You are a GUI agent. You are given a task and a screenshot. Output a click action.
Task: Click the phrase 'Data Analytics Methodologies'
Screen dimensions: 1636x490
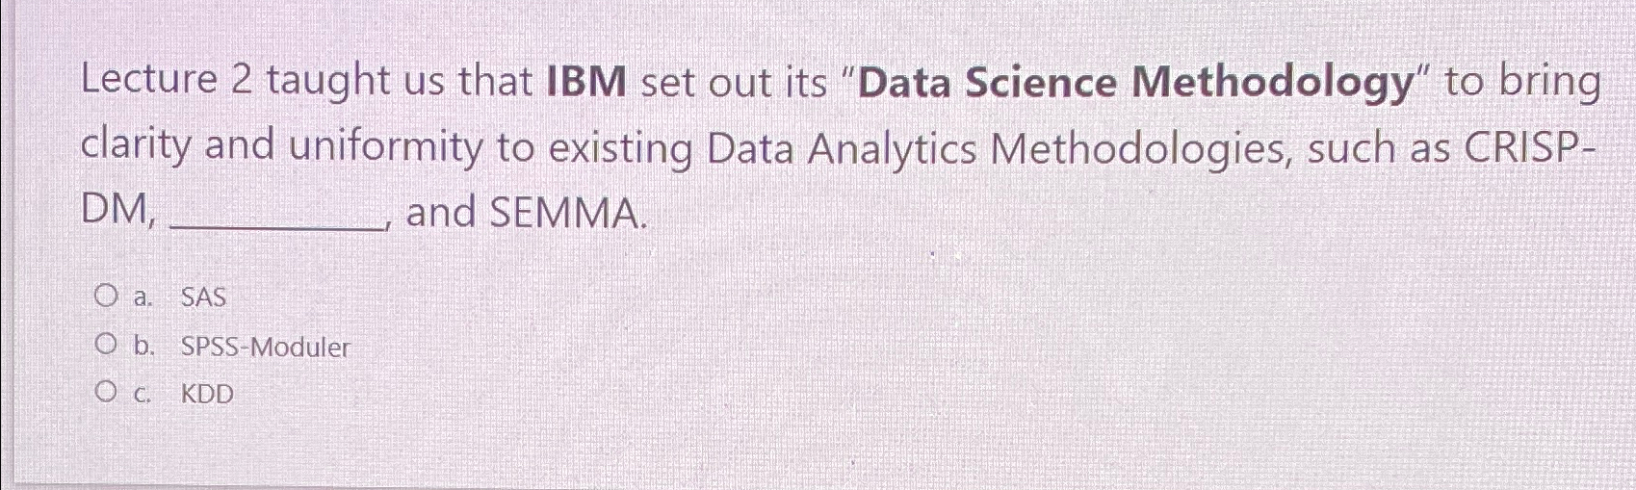996,150
